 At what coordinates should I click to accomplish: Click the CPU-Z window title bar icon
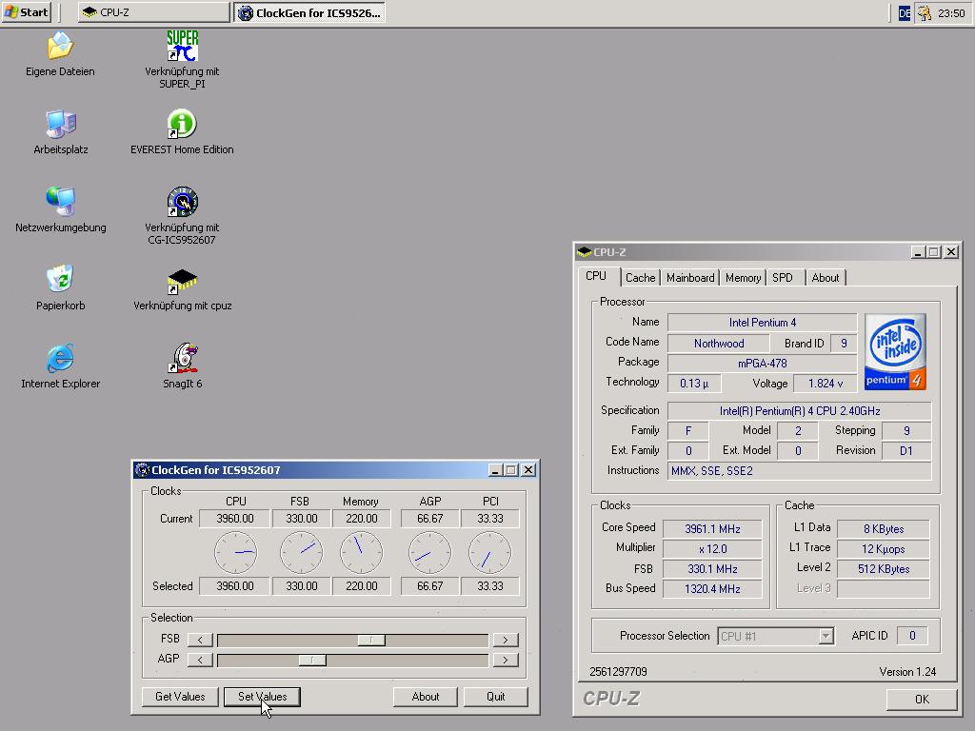pos(584,251)
